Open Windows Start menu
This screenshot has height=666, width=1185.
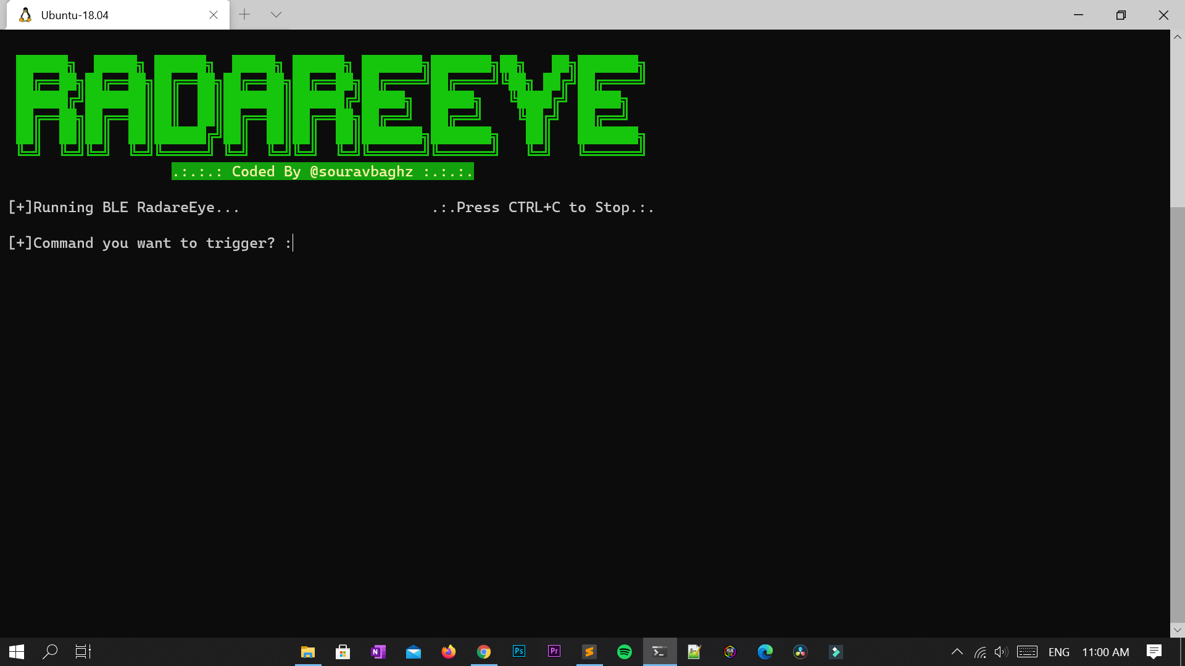pyautogui.click(x=17, y=652)
